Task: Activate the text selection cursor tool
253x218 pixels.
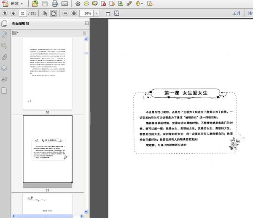Action: [45, 13]
